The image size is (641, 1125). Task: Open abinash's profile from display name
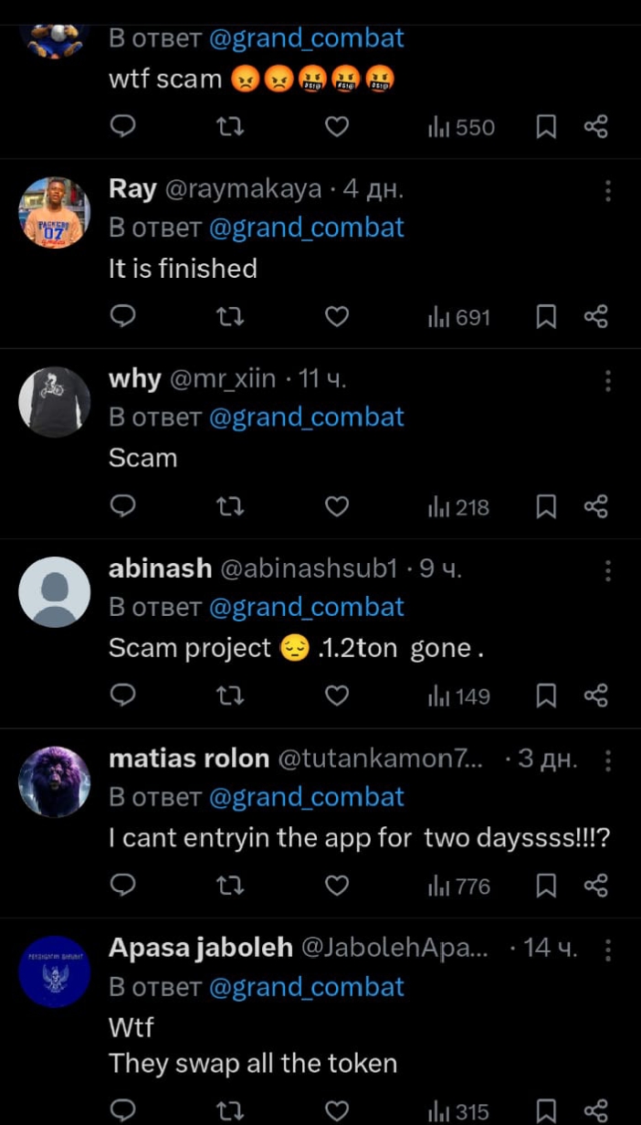[x=160, y=568]
